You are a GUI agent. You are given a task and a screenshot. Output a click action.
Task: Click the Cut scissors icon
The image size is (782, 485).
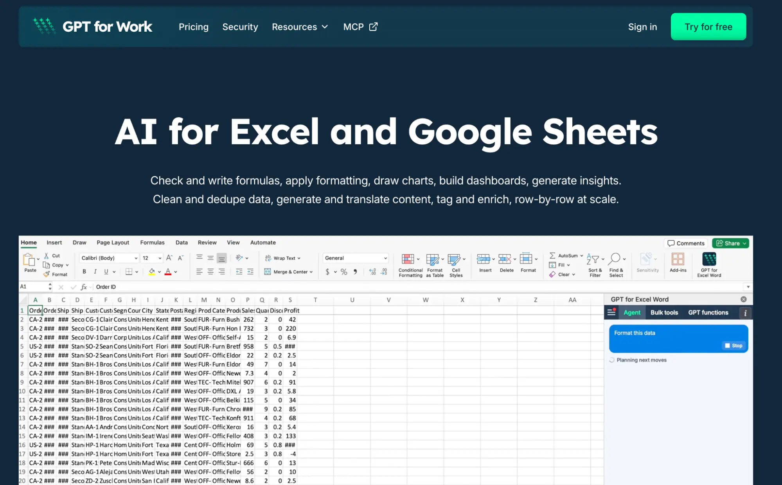click(47, 255)
